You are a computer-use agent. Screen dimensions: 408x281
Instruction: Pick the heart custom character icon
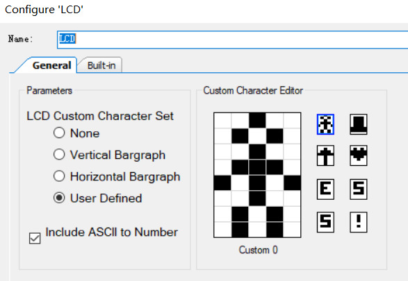(x=358, y=155)
